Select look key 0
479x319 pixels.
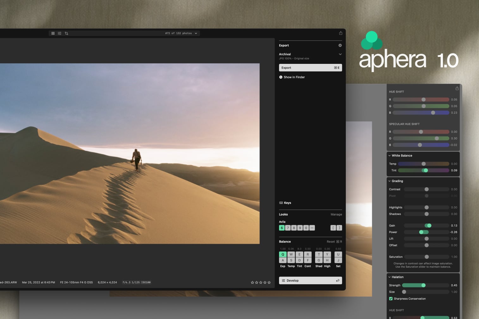pos(306,228)
